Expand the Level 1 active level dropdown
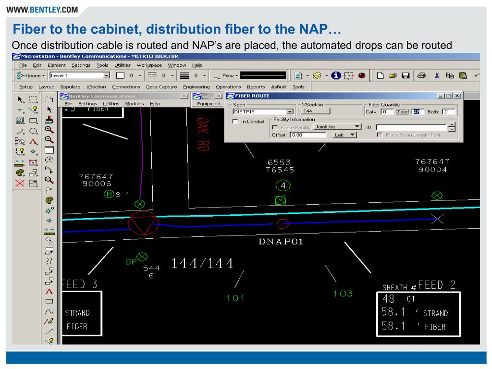The image size is (492, 369). pyautogui.click(x=106, y=75)
